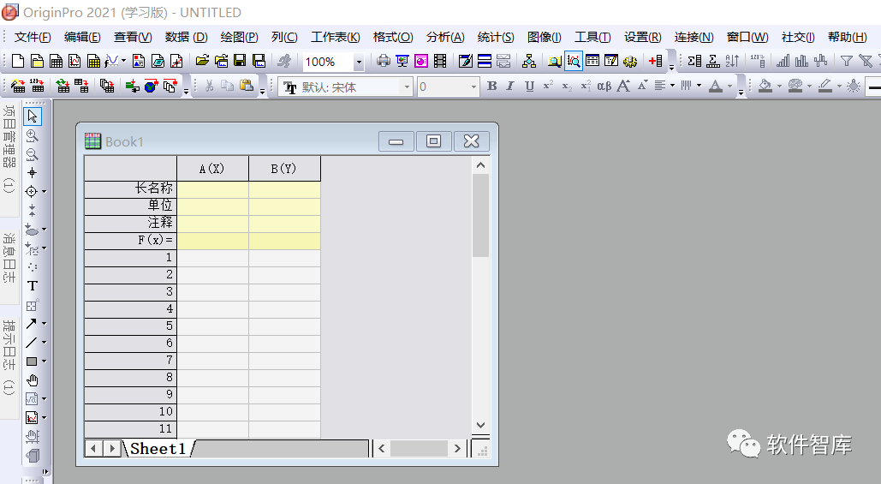
Task: Select column B(Y) header
Action: point(284,168)
